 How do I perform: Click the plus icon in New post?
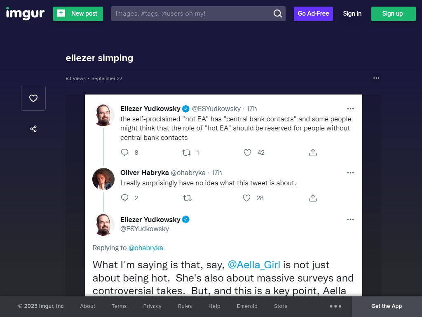tap(61, 13)
